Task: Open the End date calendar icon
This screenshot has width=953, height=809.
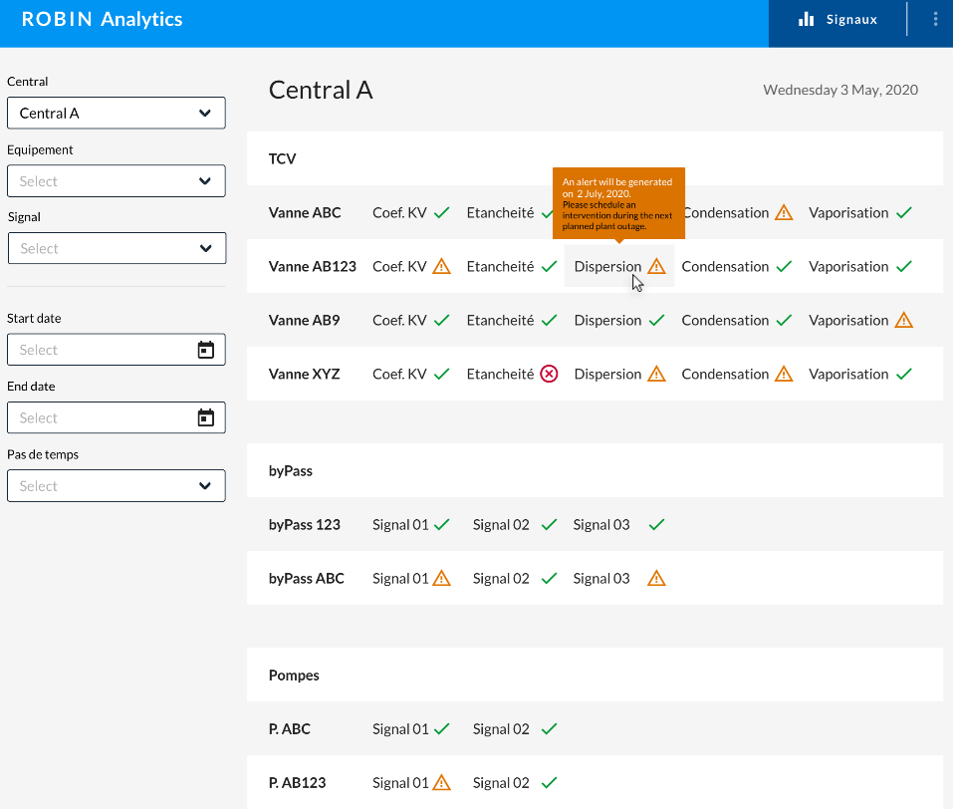Action: tap(206, 417)
